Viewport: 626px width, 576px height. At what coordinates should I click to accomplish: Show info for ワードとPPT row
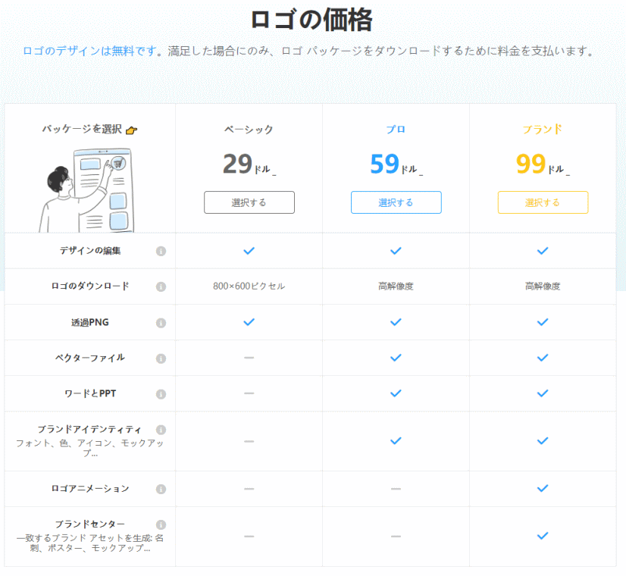[161, 394]
